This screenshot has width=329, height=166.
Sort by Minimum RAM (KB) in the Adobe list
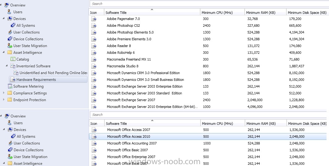[x=265, y=13]
